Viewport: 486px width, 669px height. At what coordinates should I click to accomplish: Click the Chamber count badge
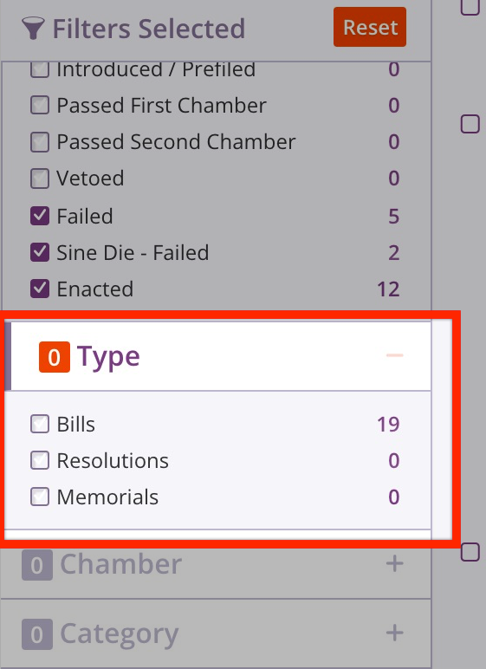[37, 564]
